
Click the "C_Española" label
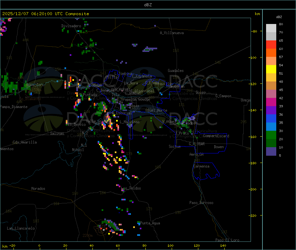pyautogui.click(x=142, y=76)
